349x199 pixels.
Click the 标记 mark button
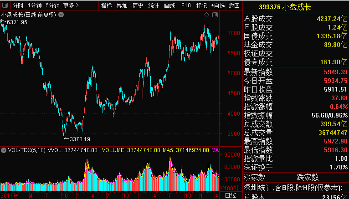click(201, 6)
